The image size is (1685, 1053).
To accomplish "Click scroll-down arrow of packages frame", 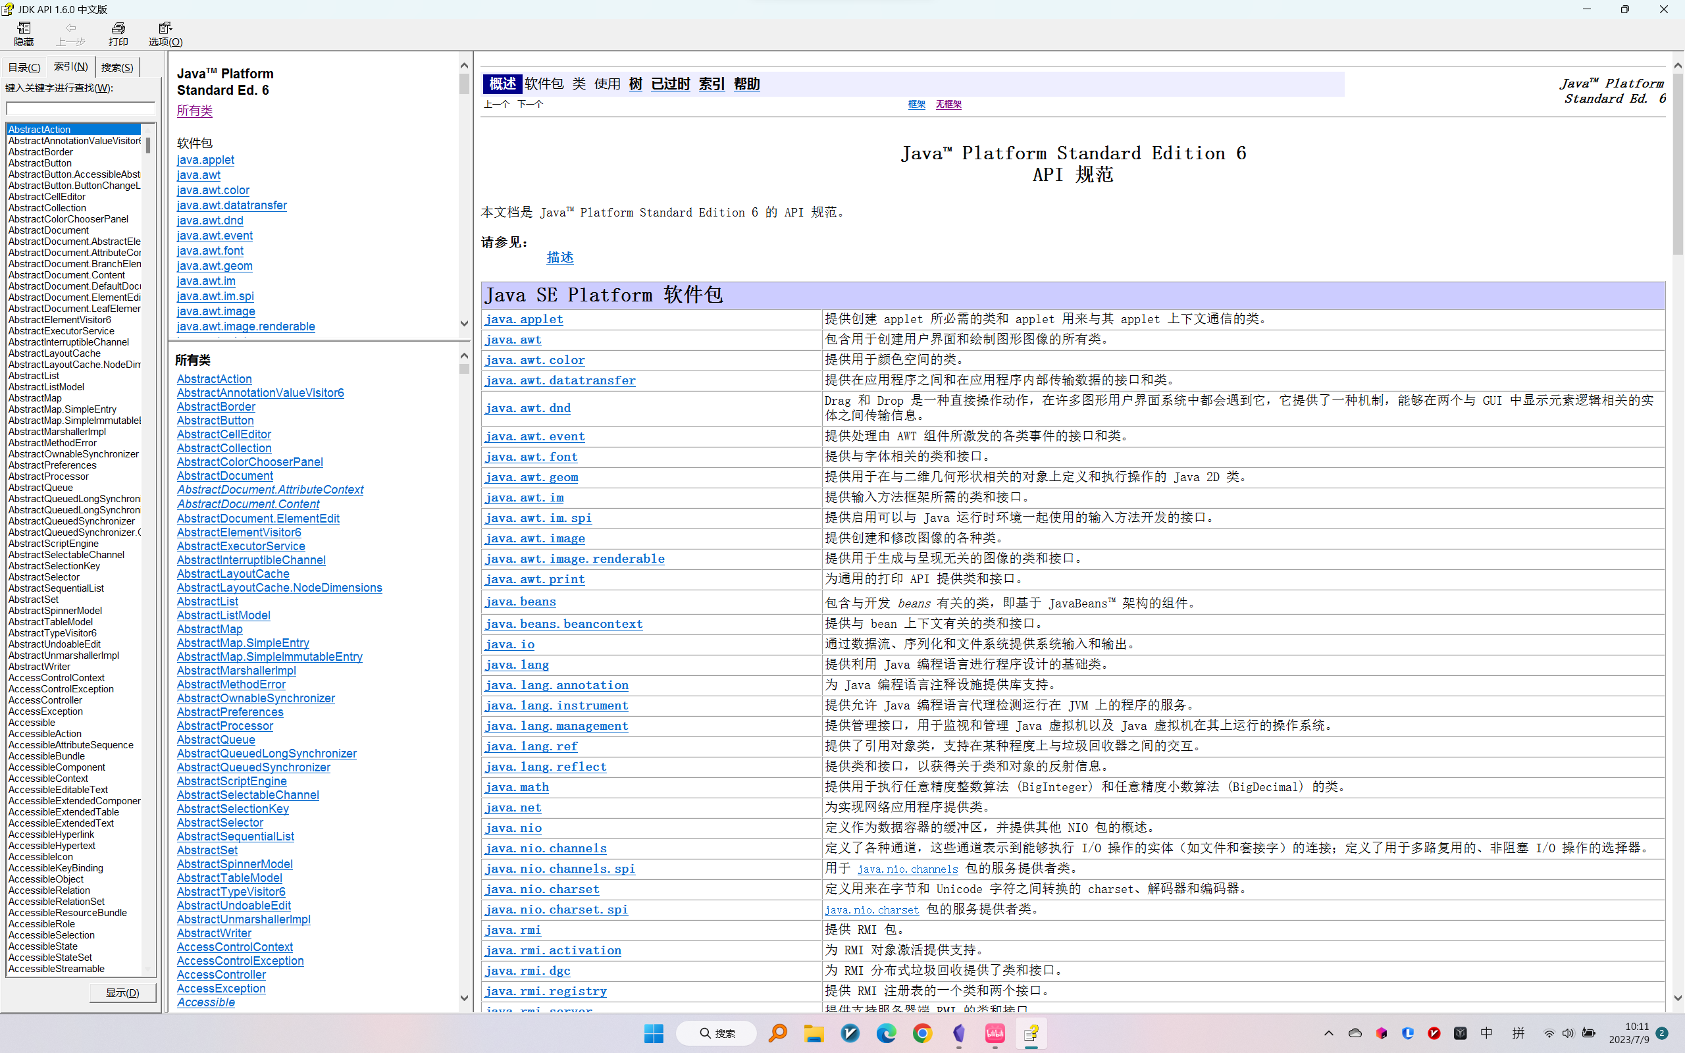I will pos(465,324).
